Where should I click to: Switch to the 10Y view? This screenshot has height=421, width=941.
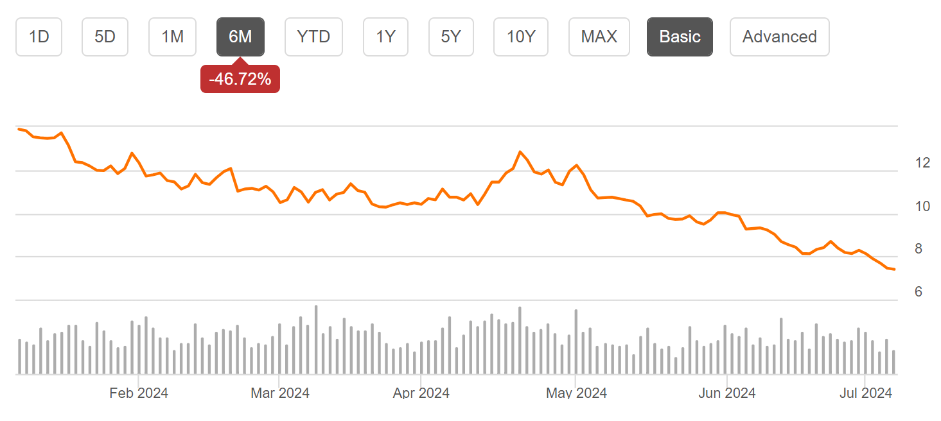coord(520,37)
